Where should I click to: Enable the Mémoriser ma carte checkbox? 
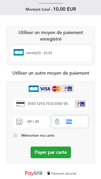[16, 135]
